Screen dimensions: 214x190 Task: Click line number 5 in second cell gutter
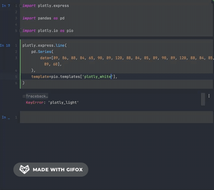[x=16, y=77]
